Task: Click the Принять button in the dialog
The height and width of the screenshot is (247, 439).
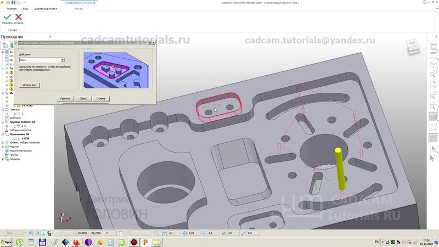Action: tap(65, 98)
